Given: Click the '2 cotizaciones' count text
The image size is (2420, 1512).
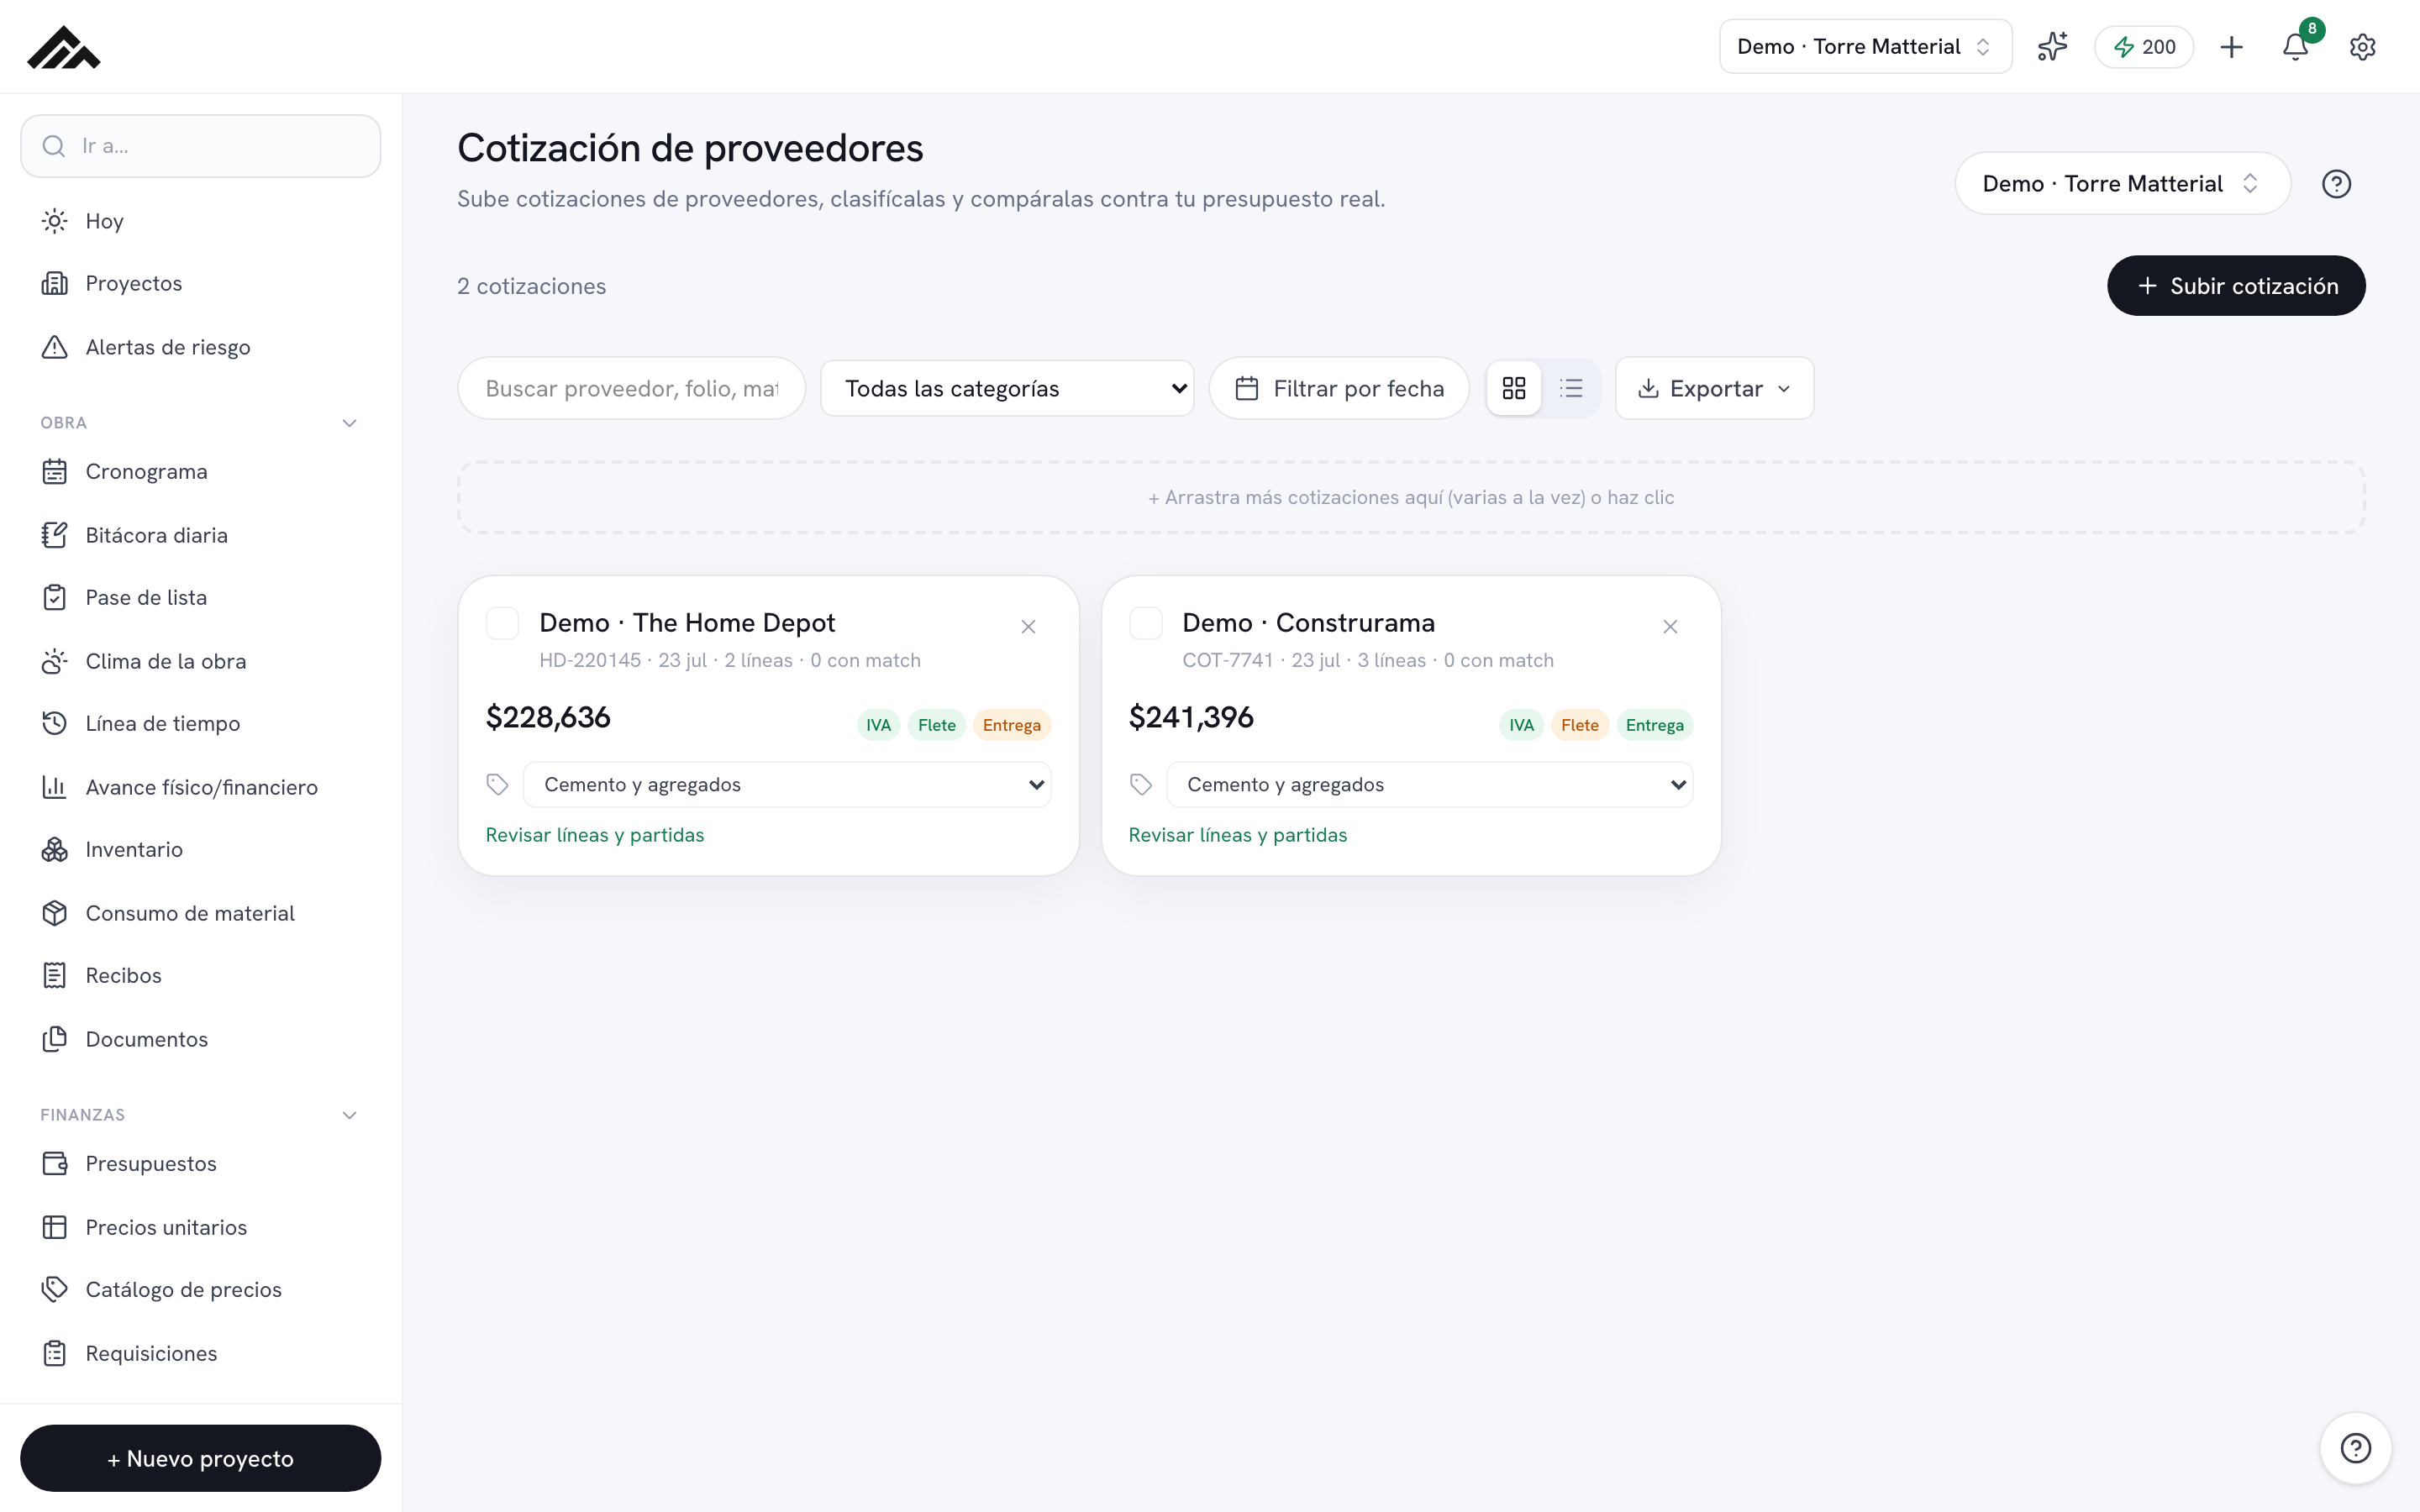Looking at the screenshot, I should [532, 286].
